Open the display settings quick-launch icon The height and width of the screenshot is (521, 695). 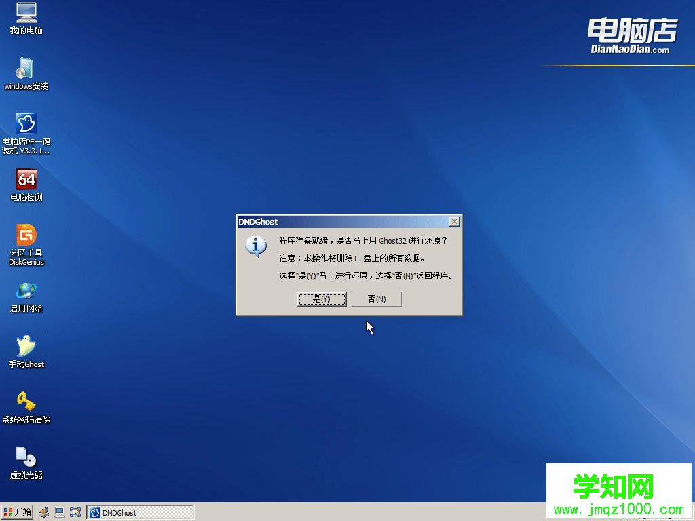point(60,512)
